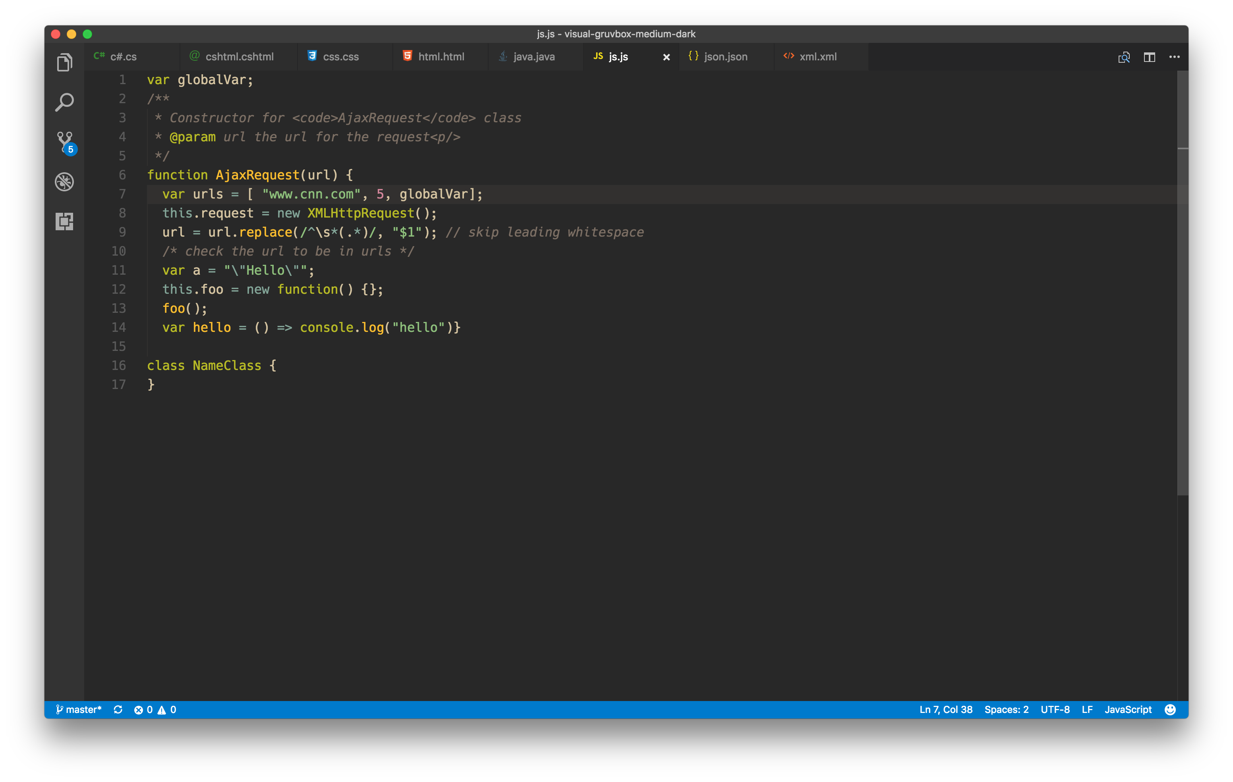Change the UTF-8 encoding

tap(1055, 709)
